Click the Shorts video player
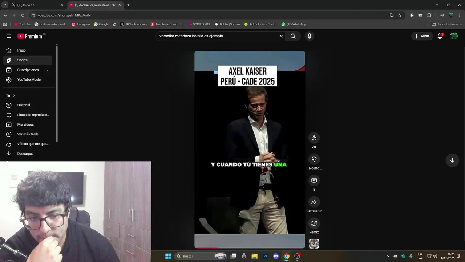Viewport: 465px width, 262px height. click(250, 150)
